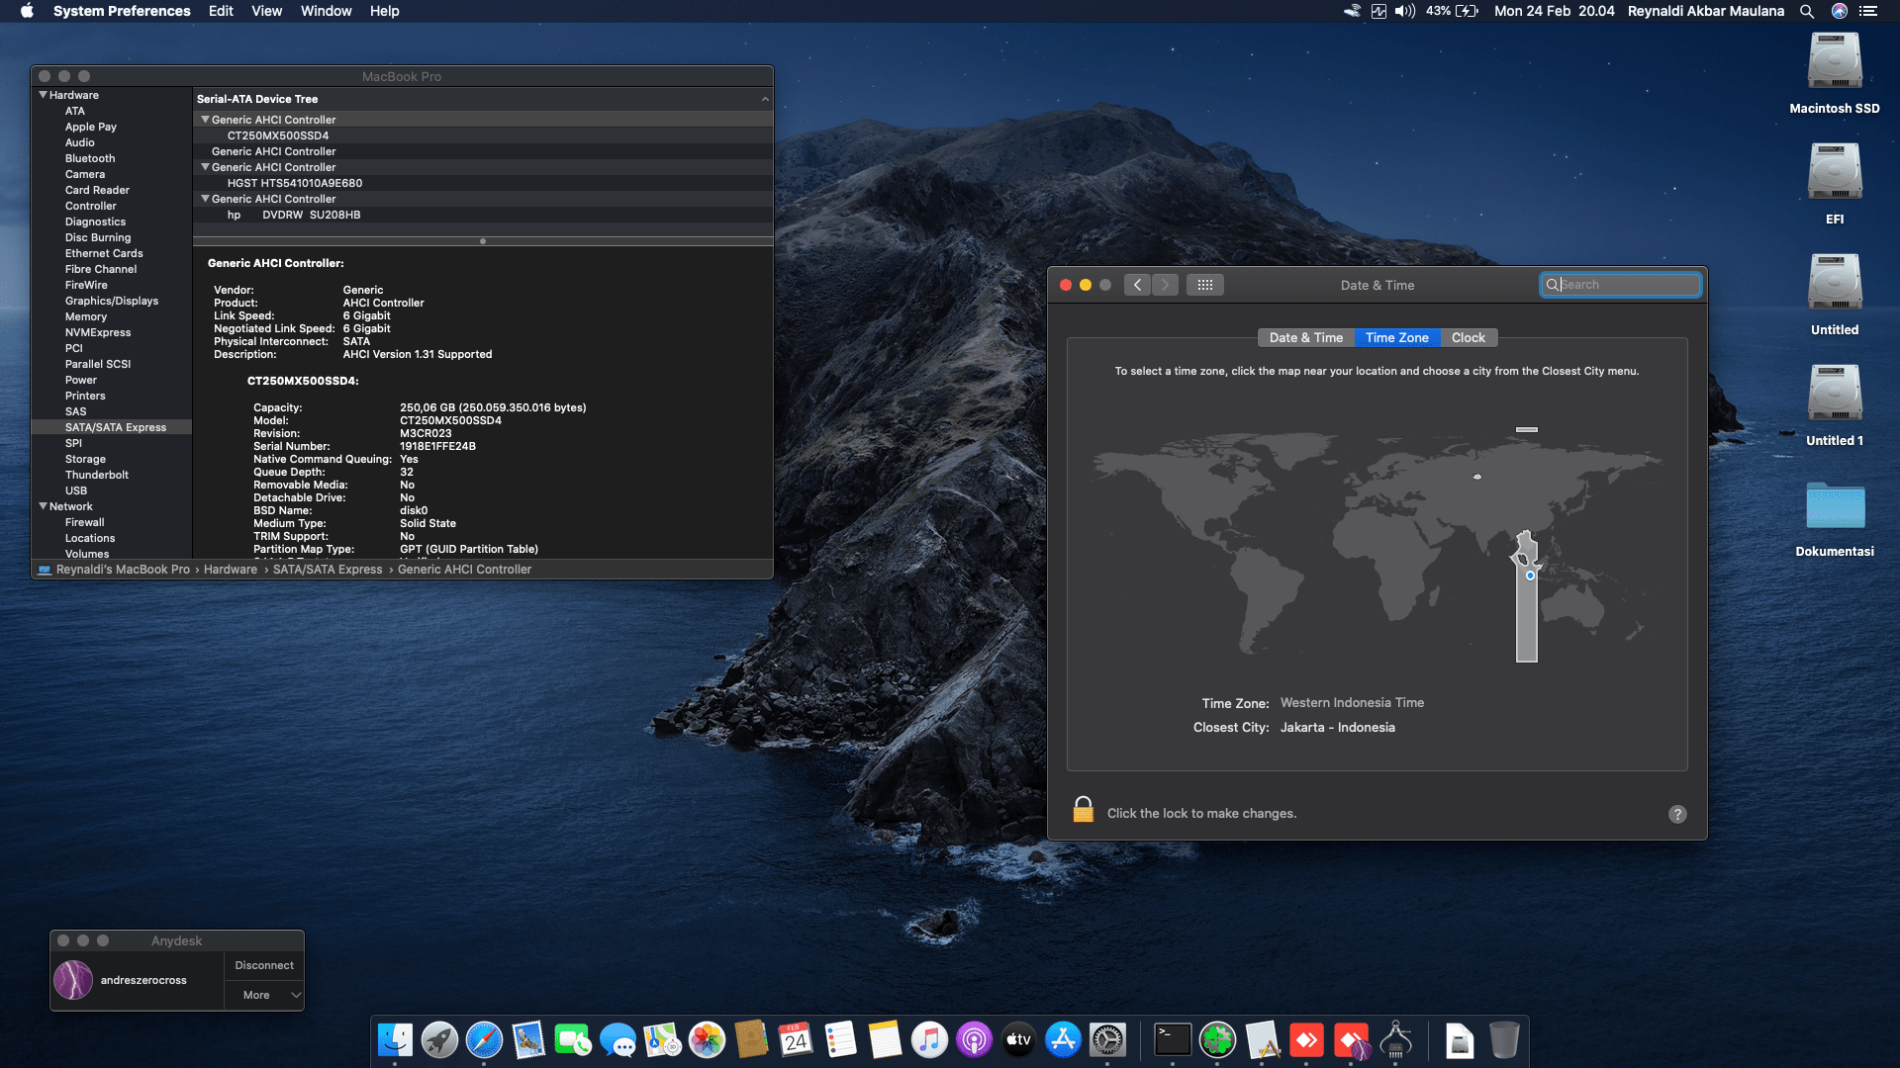Open Spotlight search in the menu bar
This screenshot has height=1068, width=1900.
pyautogui.click(x=1807, y=11)
